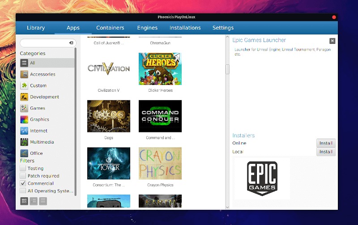Select the Clicker Heroes thumbnail

click(x=160, y=69)
